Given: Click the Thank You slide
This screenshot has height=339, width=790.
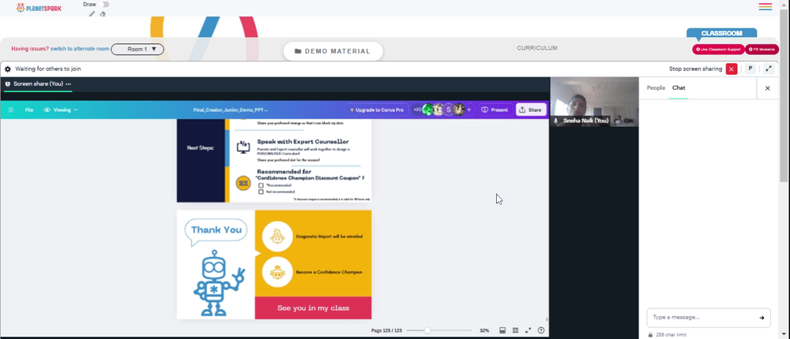Looking at the screenshot, I should 274,265.
